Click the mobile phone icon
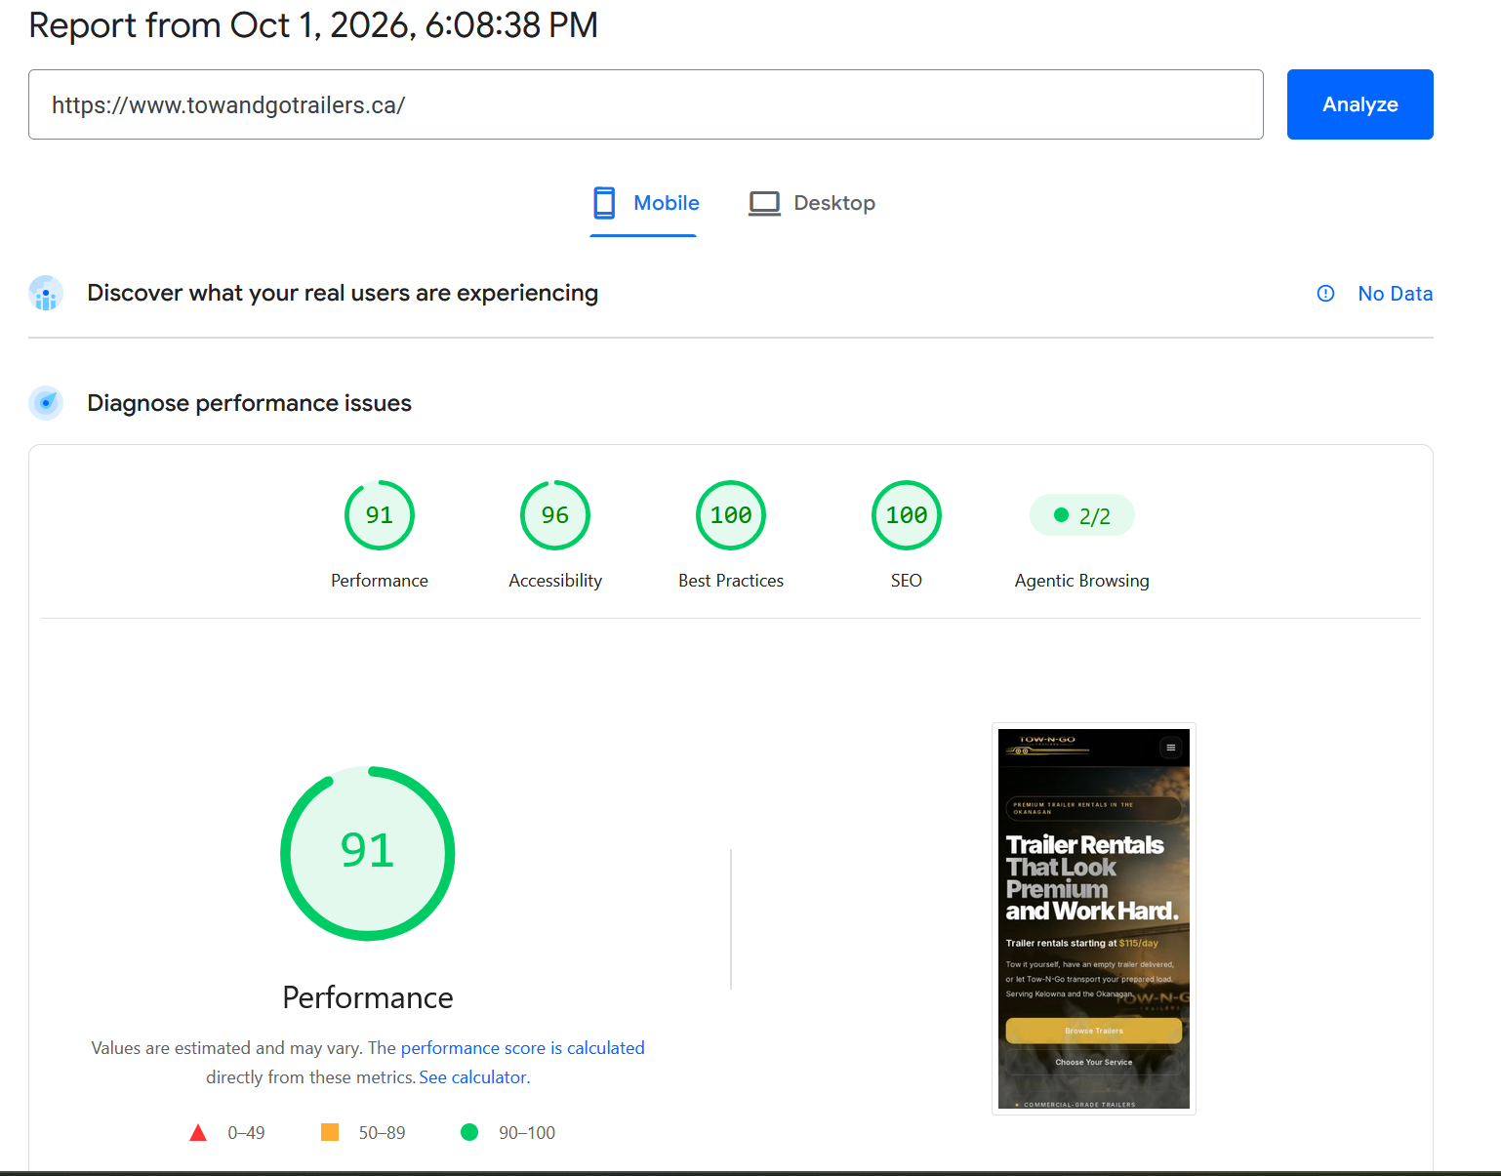The image size is (1501, 1176). click(x=604, y=203)
